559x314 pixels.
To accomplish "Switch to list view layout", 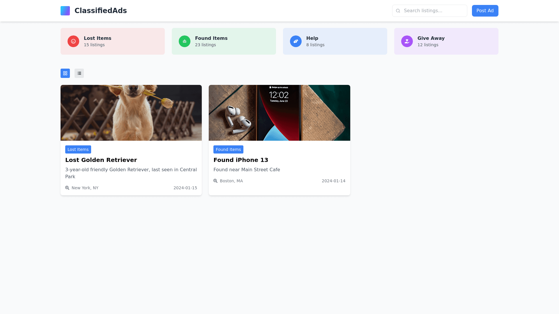I will coord(79,73).
